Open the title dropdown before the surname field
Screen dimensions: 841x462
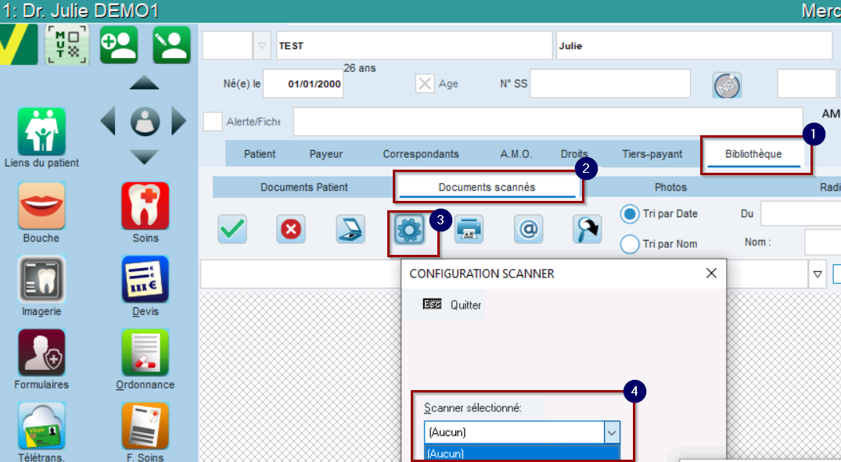(262, 45)
